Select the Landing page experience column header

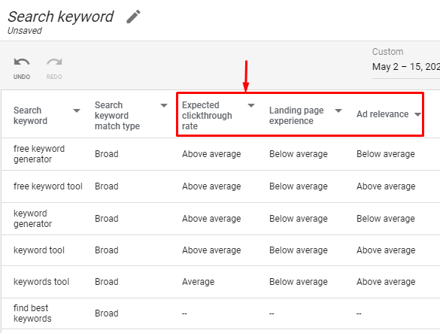coord(296,116)
